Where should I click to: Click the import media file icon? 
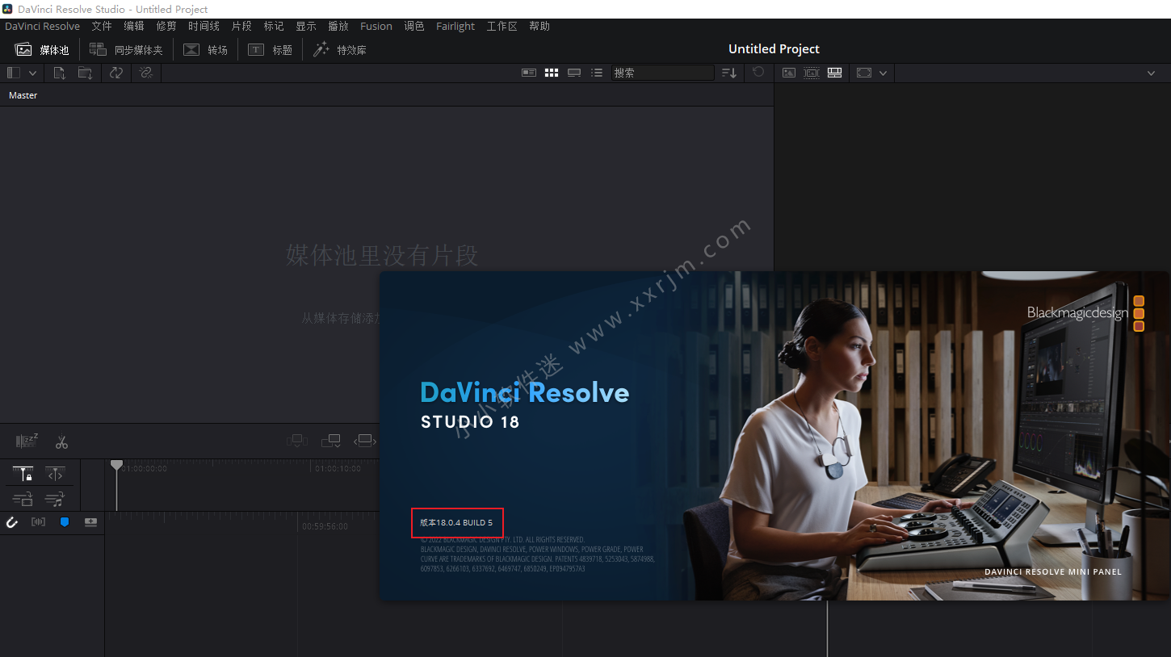pos(60,73)
